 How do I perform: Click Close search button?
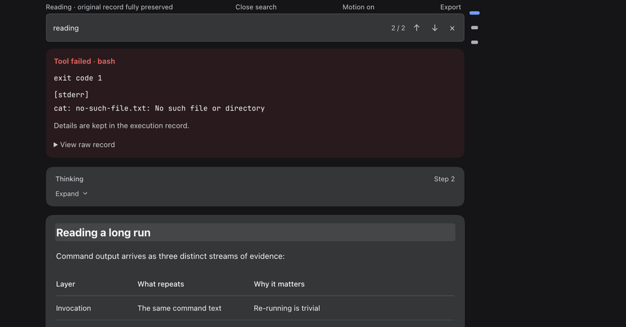click(256, 7)
